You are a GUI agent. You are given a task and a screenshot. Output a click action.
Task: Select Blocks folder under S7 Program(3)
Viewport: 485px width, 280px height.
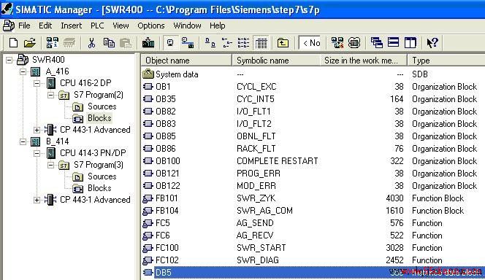pos(99,188)
